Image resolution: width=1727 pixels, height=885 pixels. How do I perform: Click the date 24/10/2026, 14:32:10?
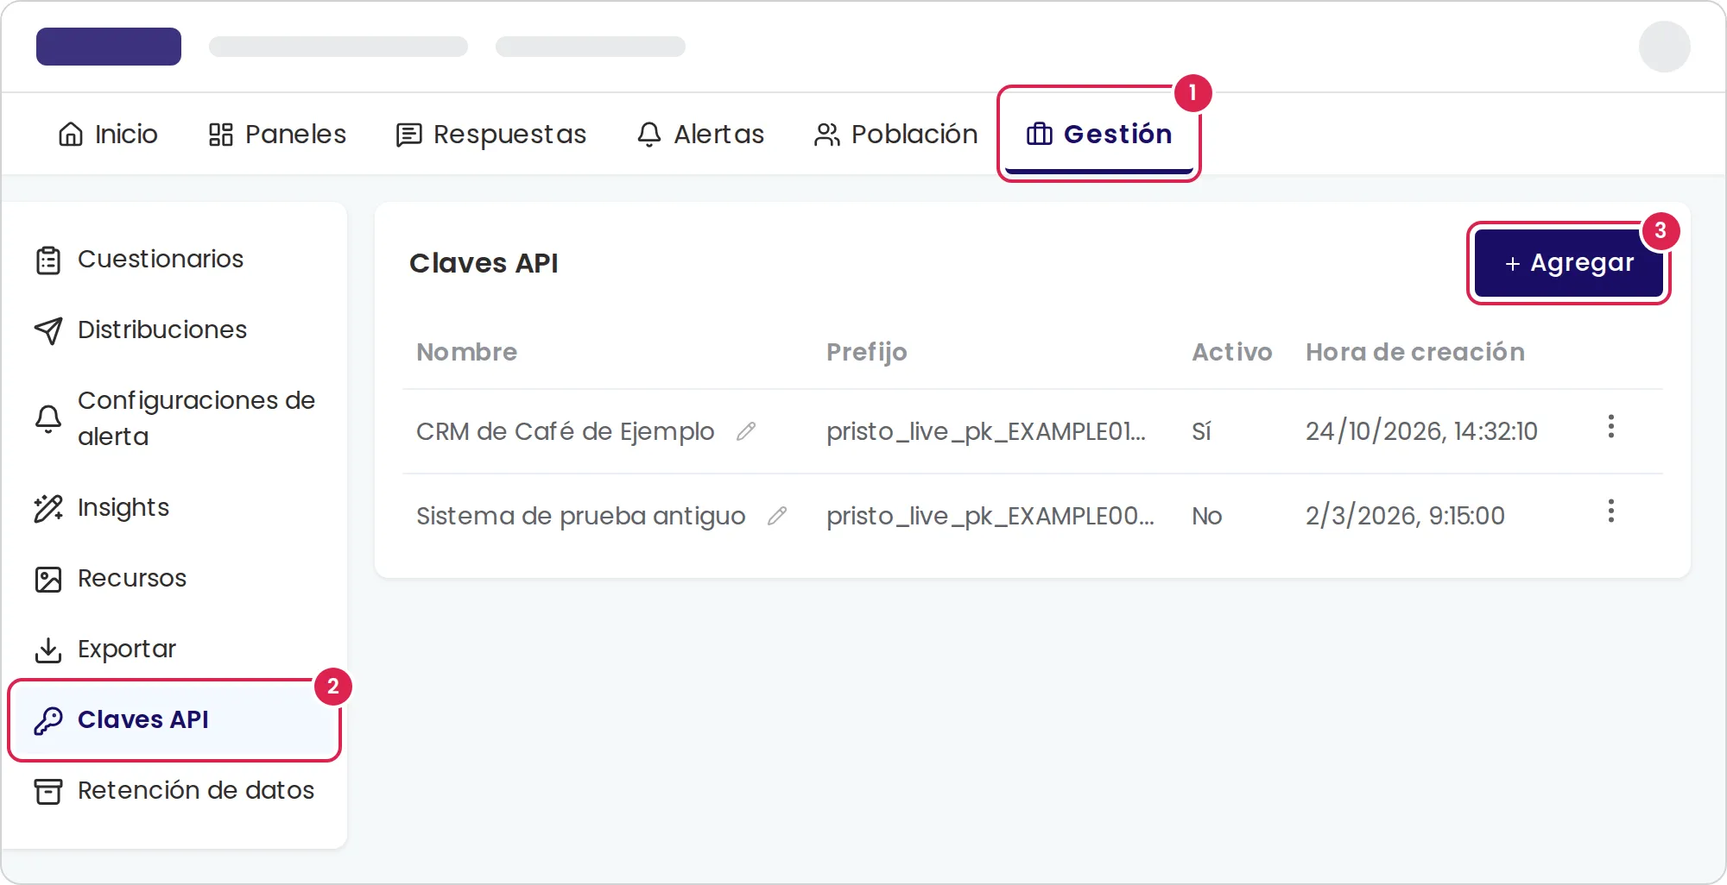pyautogui.click(x=1421, y=431)
